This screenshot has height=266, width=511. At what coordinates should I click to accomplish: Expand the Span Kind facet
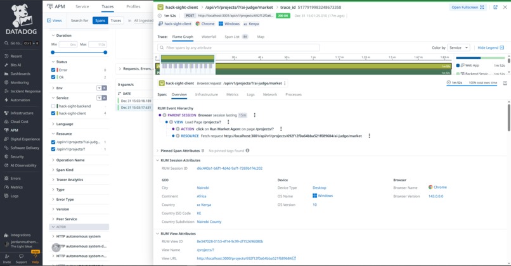pyautogui.click(x=53, y=170)
